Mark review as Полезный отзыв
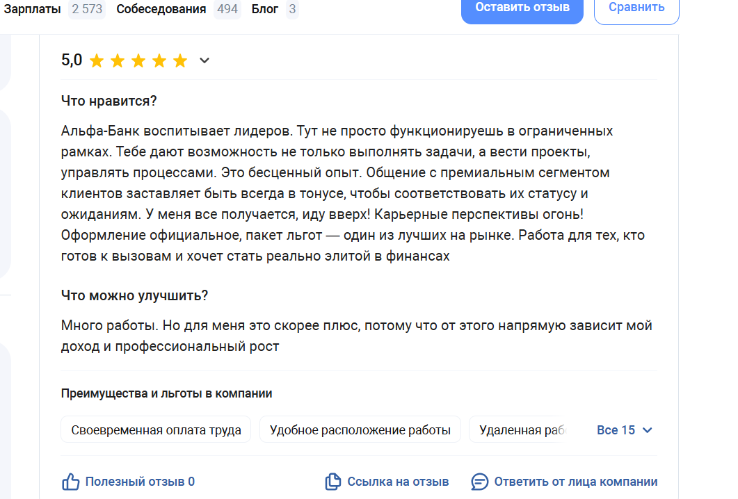The width and height of the screenshot is (738, 499). pos(140,482)
